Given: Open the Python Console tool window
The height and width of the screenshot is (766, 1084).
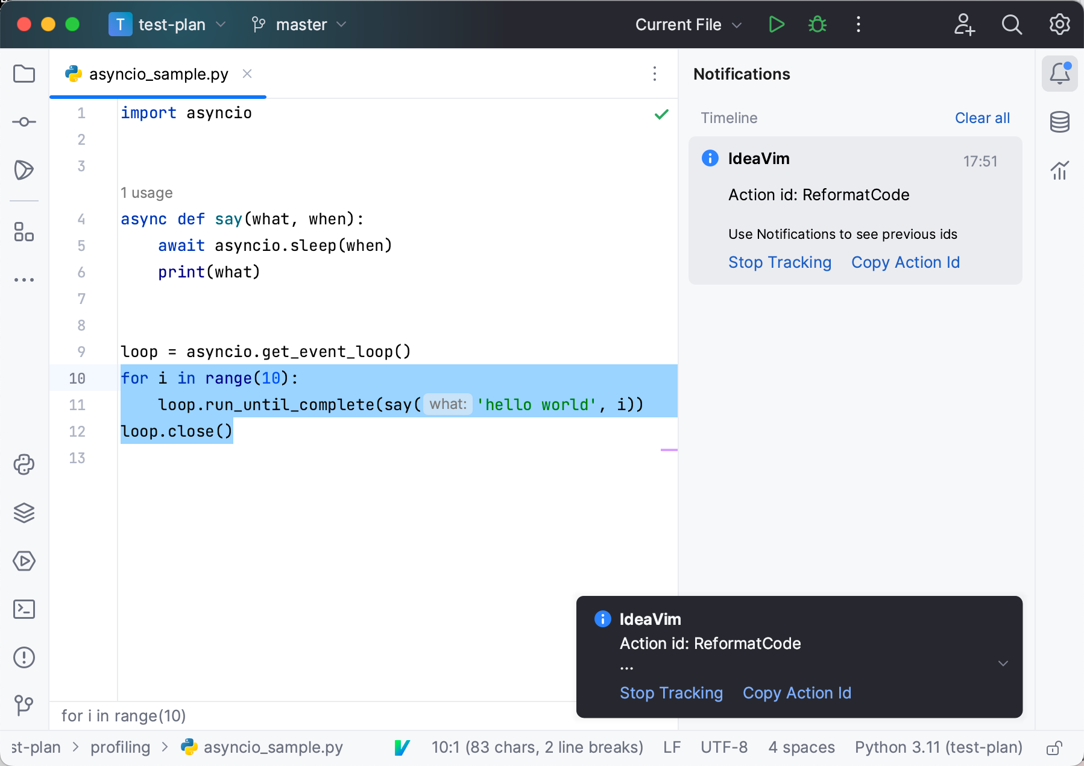Looking at the screenshot, I should click(24, 464).
